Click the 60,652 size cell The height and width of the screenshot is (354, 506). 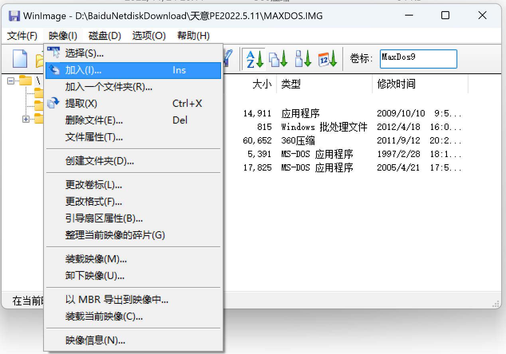click(x=257, y=141)
